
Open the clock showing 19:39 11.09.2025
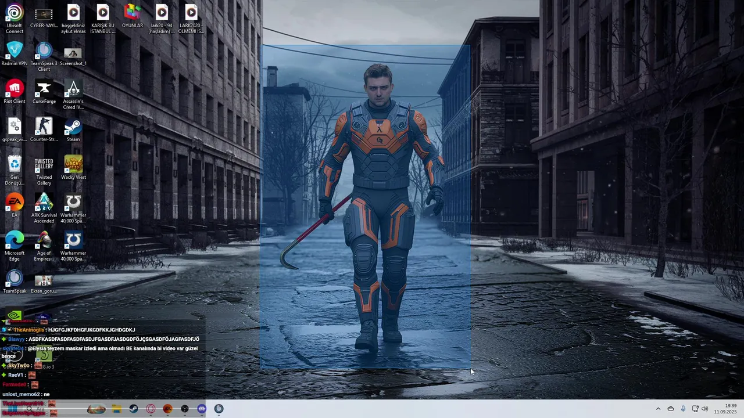[725, 409]
